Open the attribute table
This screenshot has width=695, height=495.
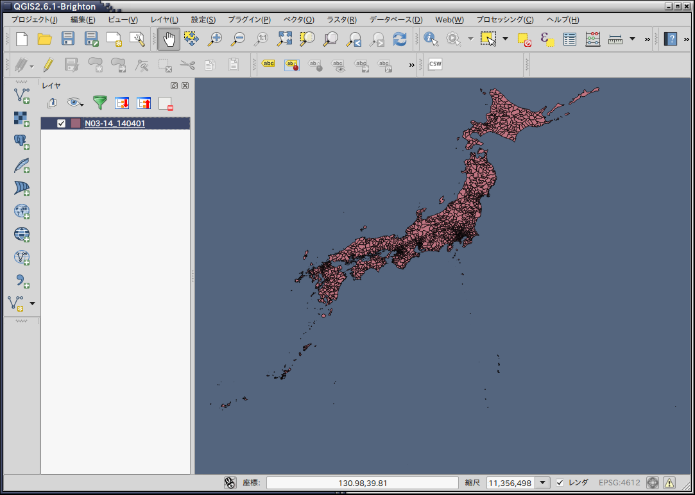tap(569, 39)
